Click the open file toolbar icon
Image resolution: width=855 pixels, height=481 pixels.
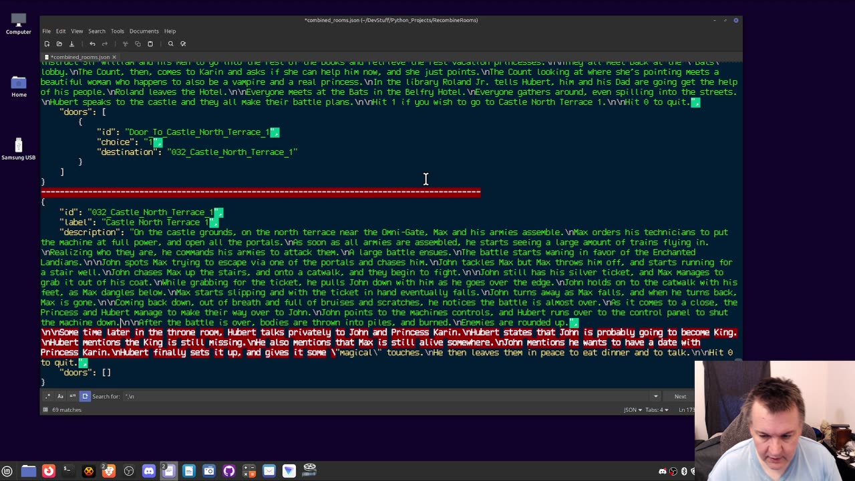[x=59, y=44]
